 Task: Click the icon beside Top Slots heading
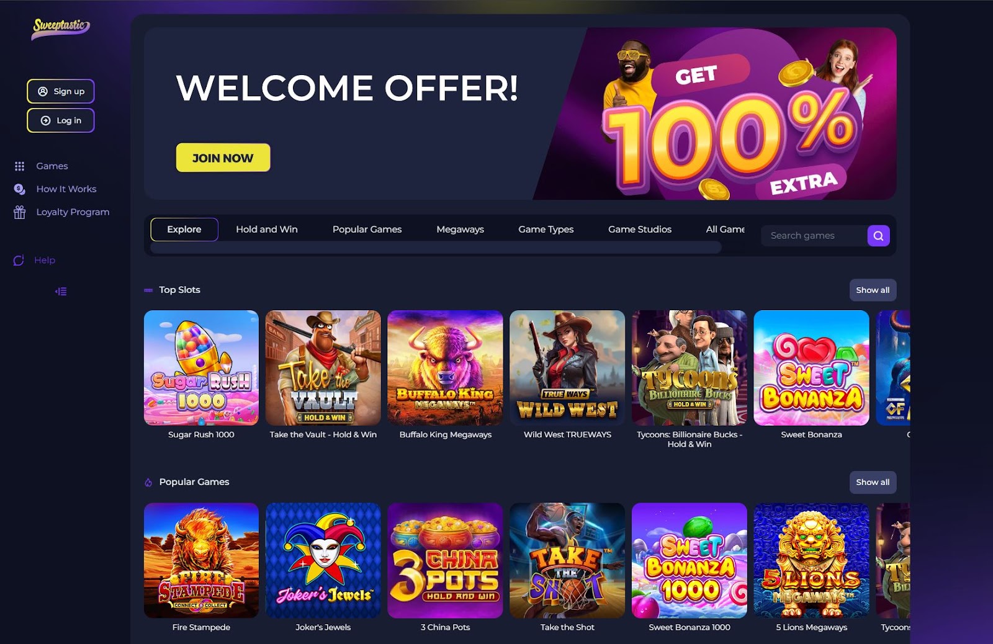[x=148, y=290]
